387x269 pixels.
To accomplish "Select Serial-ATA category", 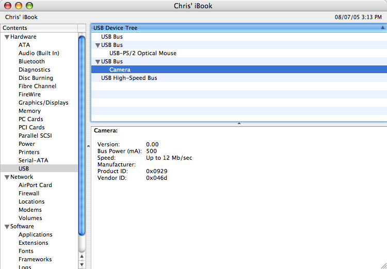I will tap(34, 160).
